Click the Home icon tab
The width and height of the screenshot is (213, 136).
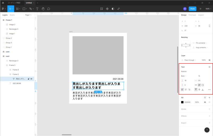(x=3, y=3)
